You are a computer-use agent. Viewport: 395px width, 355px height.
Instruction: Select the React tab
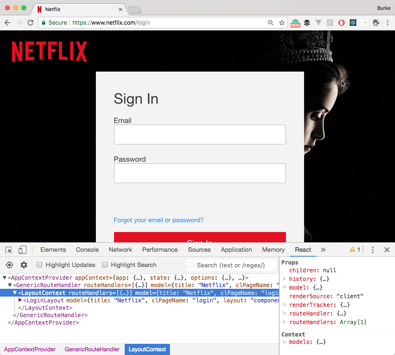coord(303,250)
